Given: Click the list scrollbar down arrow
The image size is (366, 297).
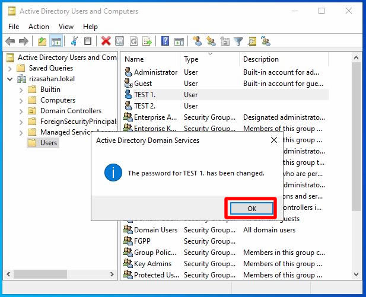Looking at the screenshot, I should click(x=356, y=274).
